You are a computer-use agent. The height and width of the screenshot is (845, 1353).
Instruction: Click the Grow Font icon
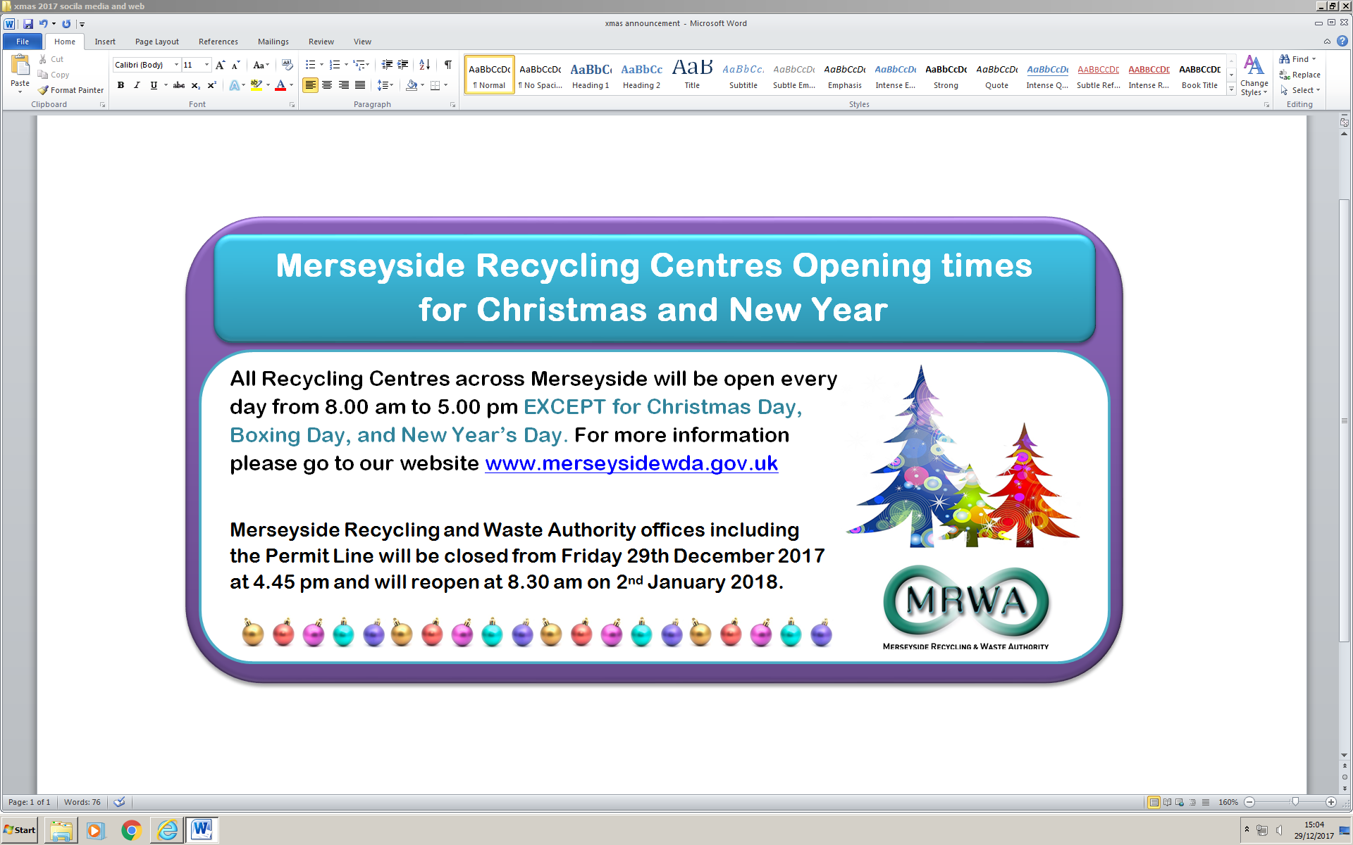click(x=221, y=65)
